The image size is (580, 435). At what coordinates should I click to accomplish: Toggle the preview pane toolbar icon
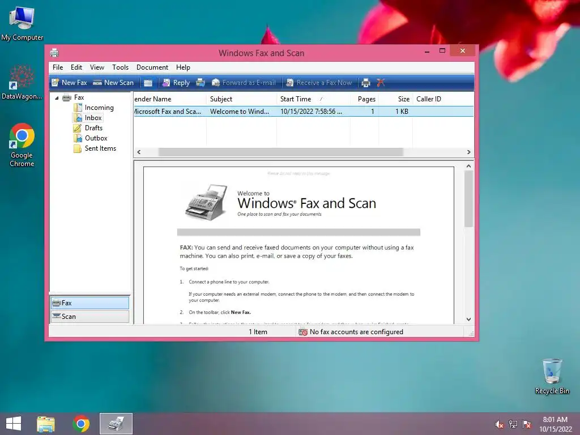pos(148,83)
